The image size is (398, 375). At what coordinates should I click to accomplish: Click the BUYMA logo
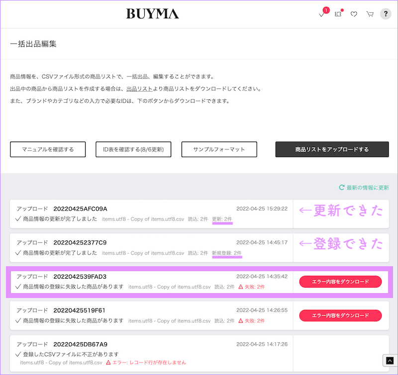point(152,14)
